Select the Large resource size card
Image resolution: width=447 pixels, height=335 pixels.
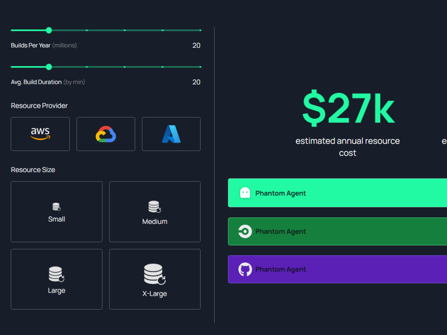(56, 279)
